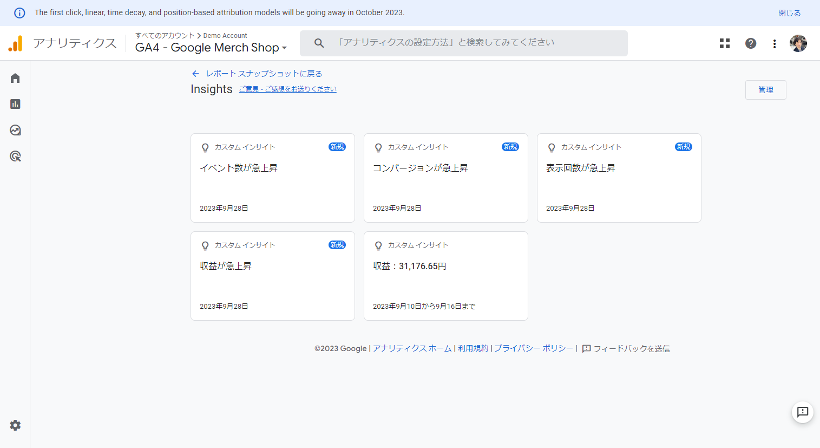Click the Analytics logo

point(16,43)
